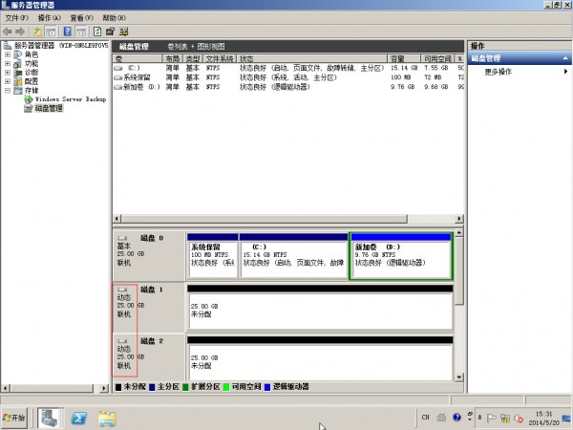Expand the 角色 tree node
This screenshot has height=430, width=573.
click(x=8, y=54)
